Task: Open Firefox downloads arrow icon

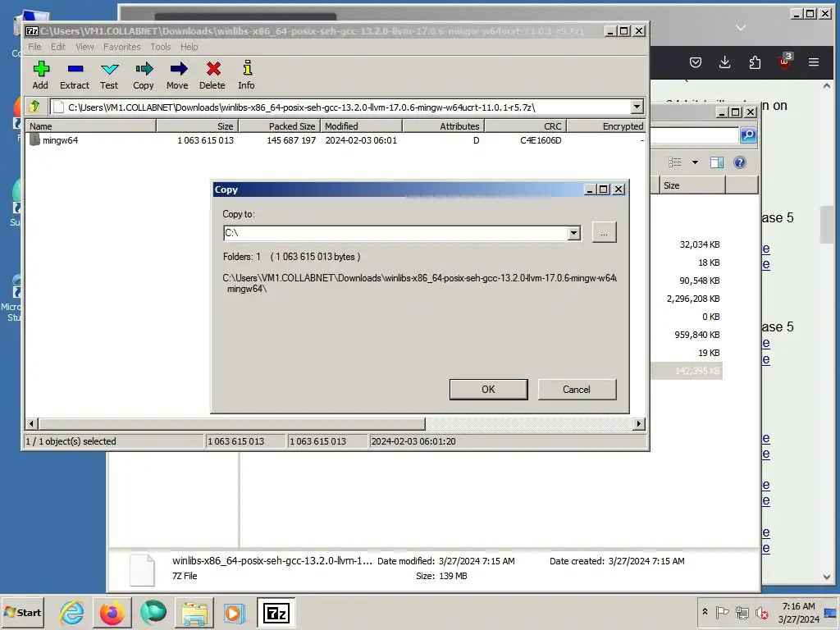Action: pos(725,62)
